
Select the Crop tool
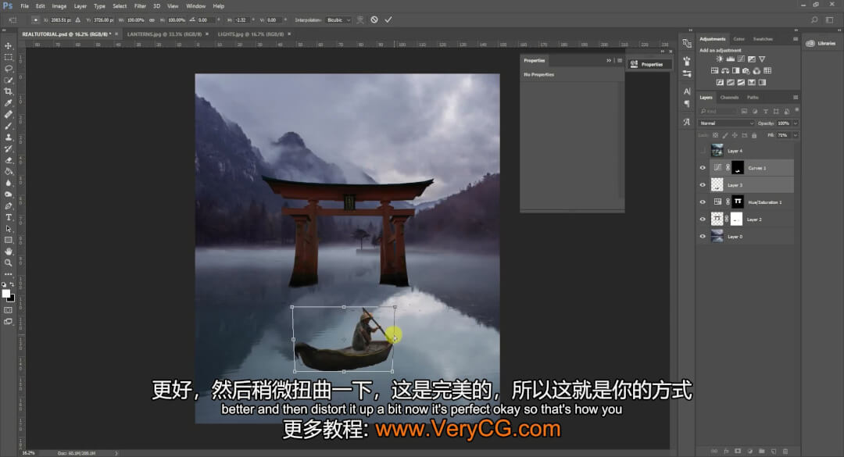tap(8, 91)
